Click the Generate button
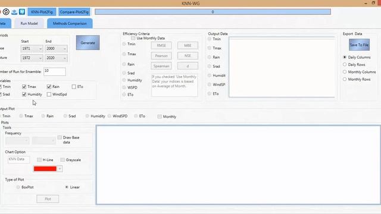The height and width of the screenshot is (214, 381). click(x=88, y=43)
